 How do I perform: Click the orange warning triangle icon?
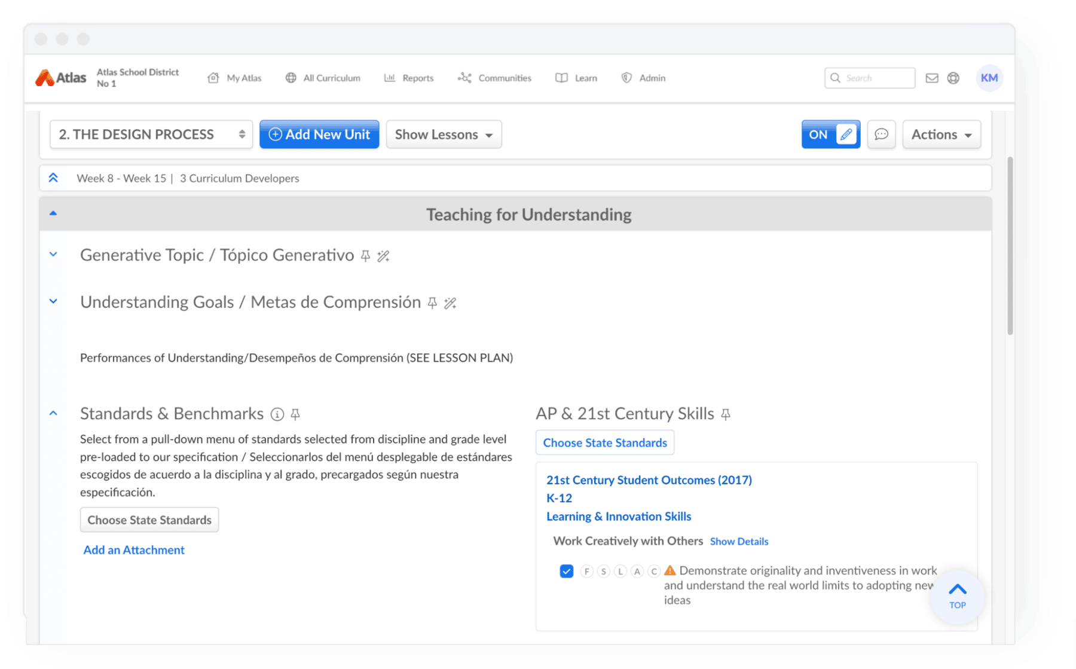click(670, 570)
